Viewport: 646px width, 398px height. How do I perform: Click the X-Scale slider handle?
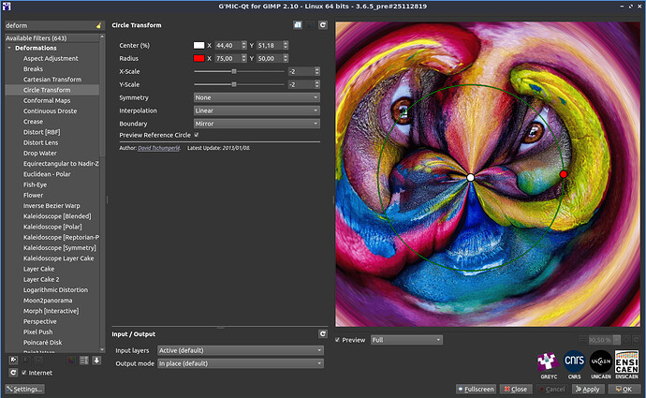coord(234,71)
